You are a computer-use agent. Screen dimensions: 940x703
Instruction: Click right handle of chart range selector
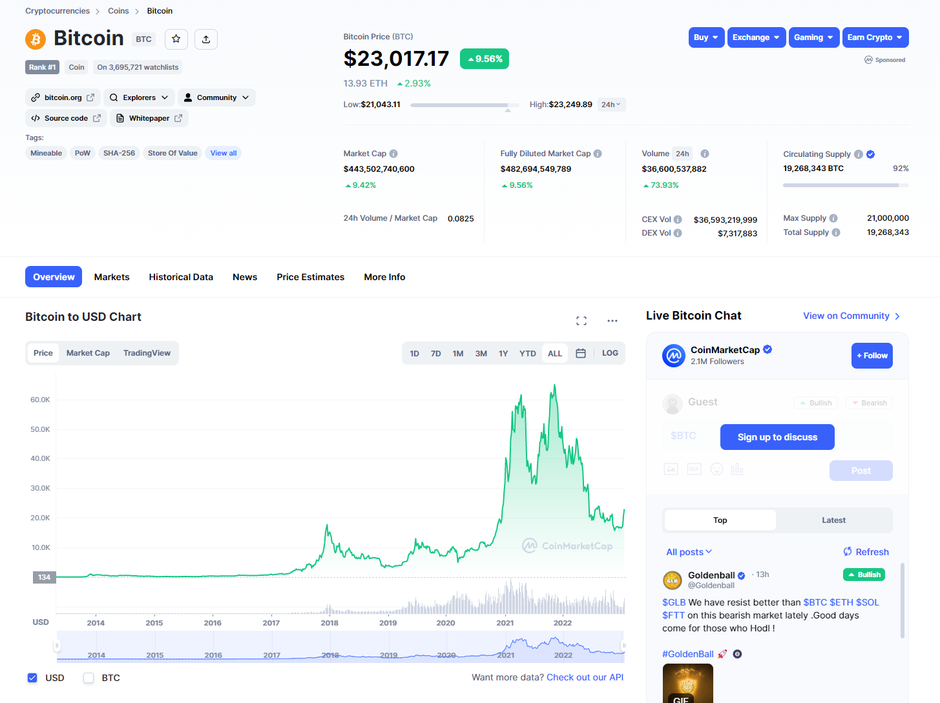pyautogui.click(x=623, y=646)
